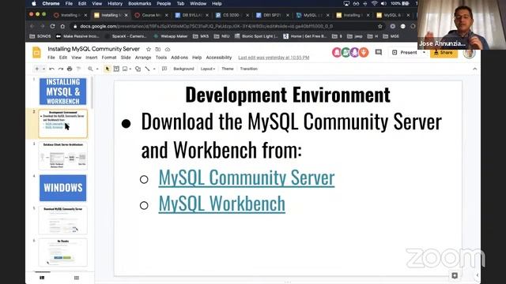The image size is (506, 284).
Task: Open the comment history icon
Action: coord(379,52)
